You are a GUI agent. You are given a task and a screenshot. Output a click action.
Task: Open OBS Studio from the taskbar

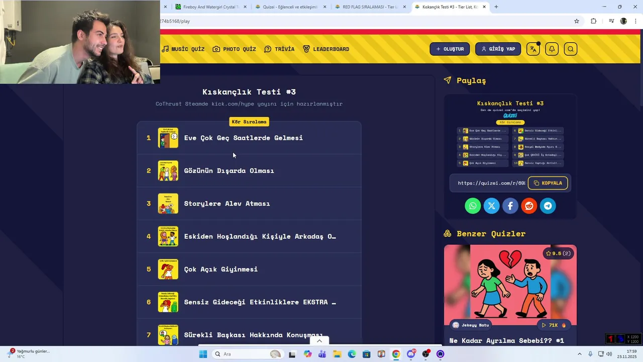pyautogui.click(x=426, y=354)
